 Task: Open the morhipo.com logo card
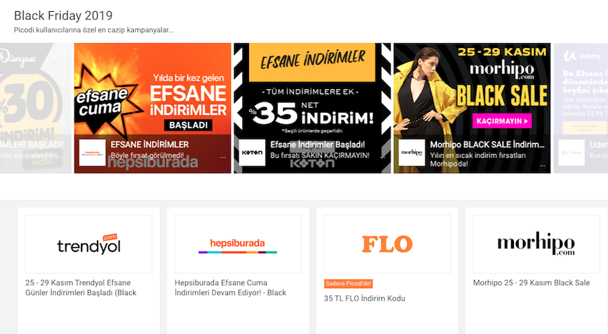coord(537,244)
